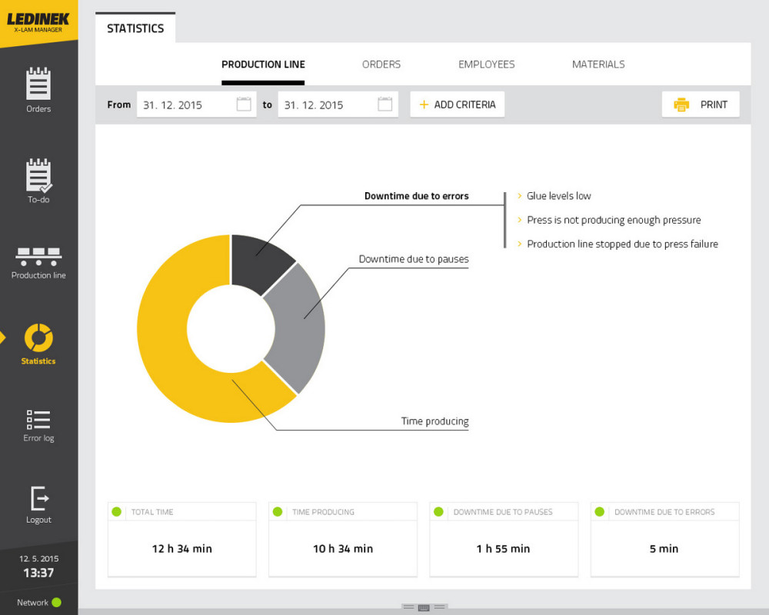The width and height of the screenshot is (769, 615).
Task: Toggle the Downtime due to pauses indicator
Action: pyautogui.click(x=439, y=511)
